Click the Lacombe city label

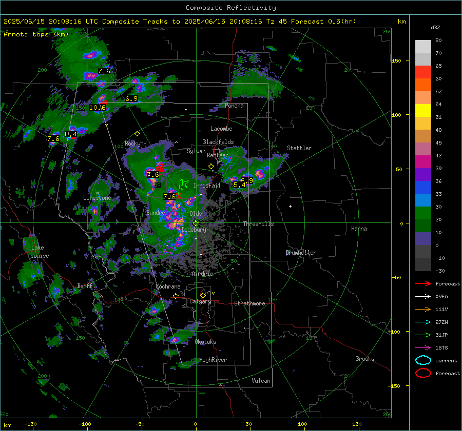pyautogui.click(x=221, y=129)
